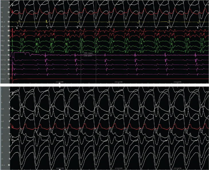Image resolution: width=209 pixels, height=170 pixels.
Task: Click the arrow marker beside aVR lead
Action: pyautogui.click(x=9, y=109)
